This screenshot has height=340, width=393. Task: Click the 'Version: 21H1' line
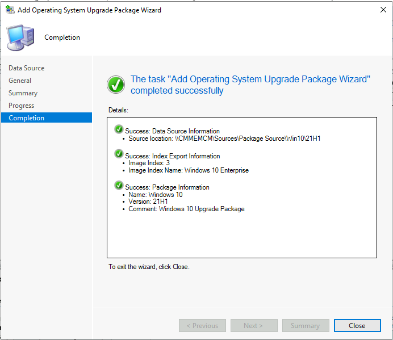[148, 202]
